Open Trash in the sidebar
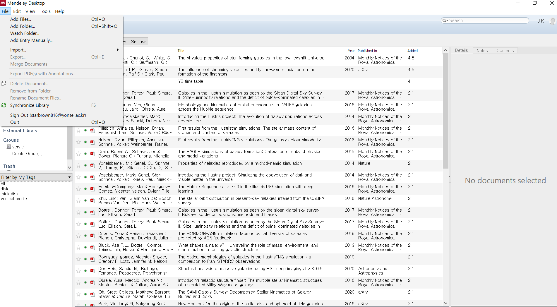557x307 pixels. [9, 166]
